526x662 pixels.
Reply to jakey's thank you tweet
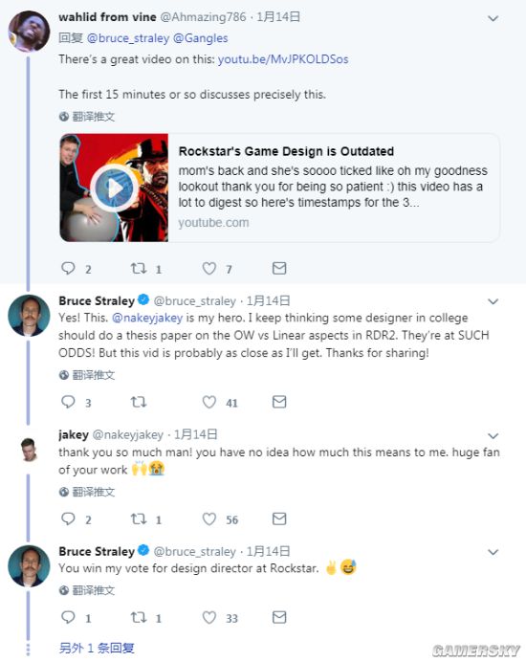pyautogui.click(x=68, y=519)
